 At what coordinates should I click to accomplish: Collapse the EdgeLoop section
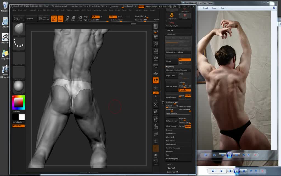coord(170,67)
